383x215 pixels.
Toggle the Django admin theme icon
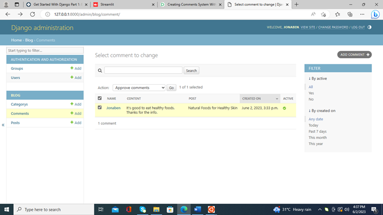(369, 27)
